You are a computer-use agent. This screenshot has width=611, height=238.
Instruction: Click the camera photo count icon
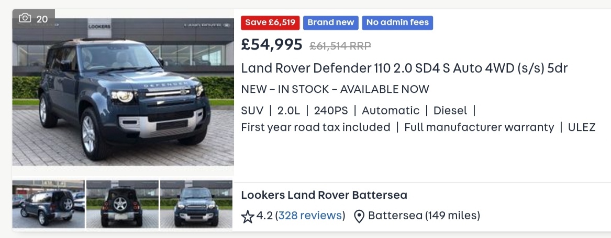coord(25,18)
